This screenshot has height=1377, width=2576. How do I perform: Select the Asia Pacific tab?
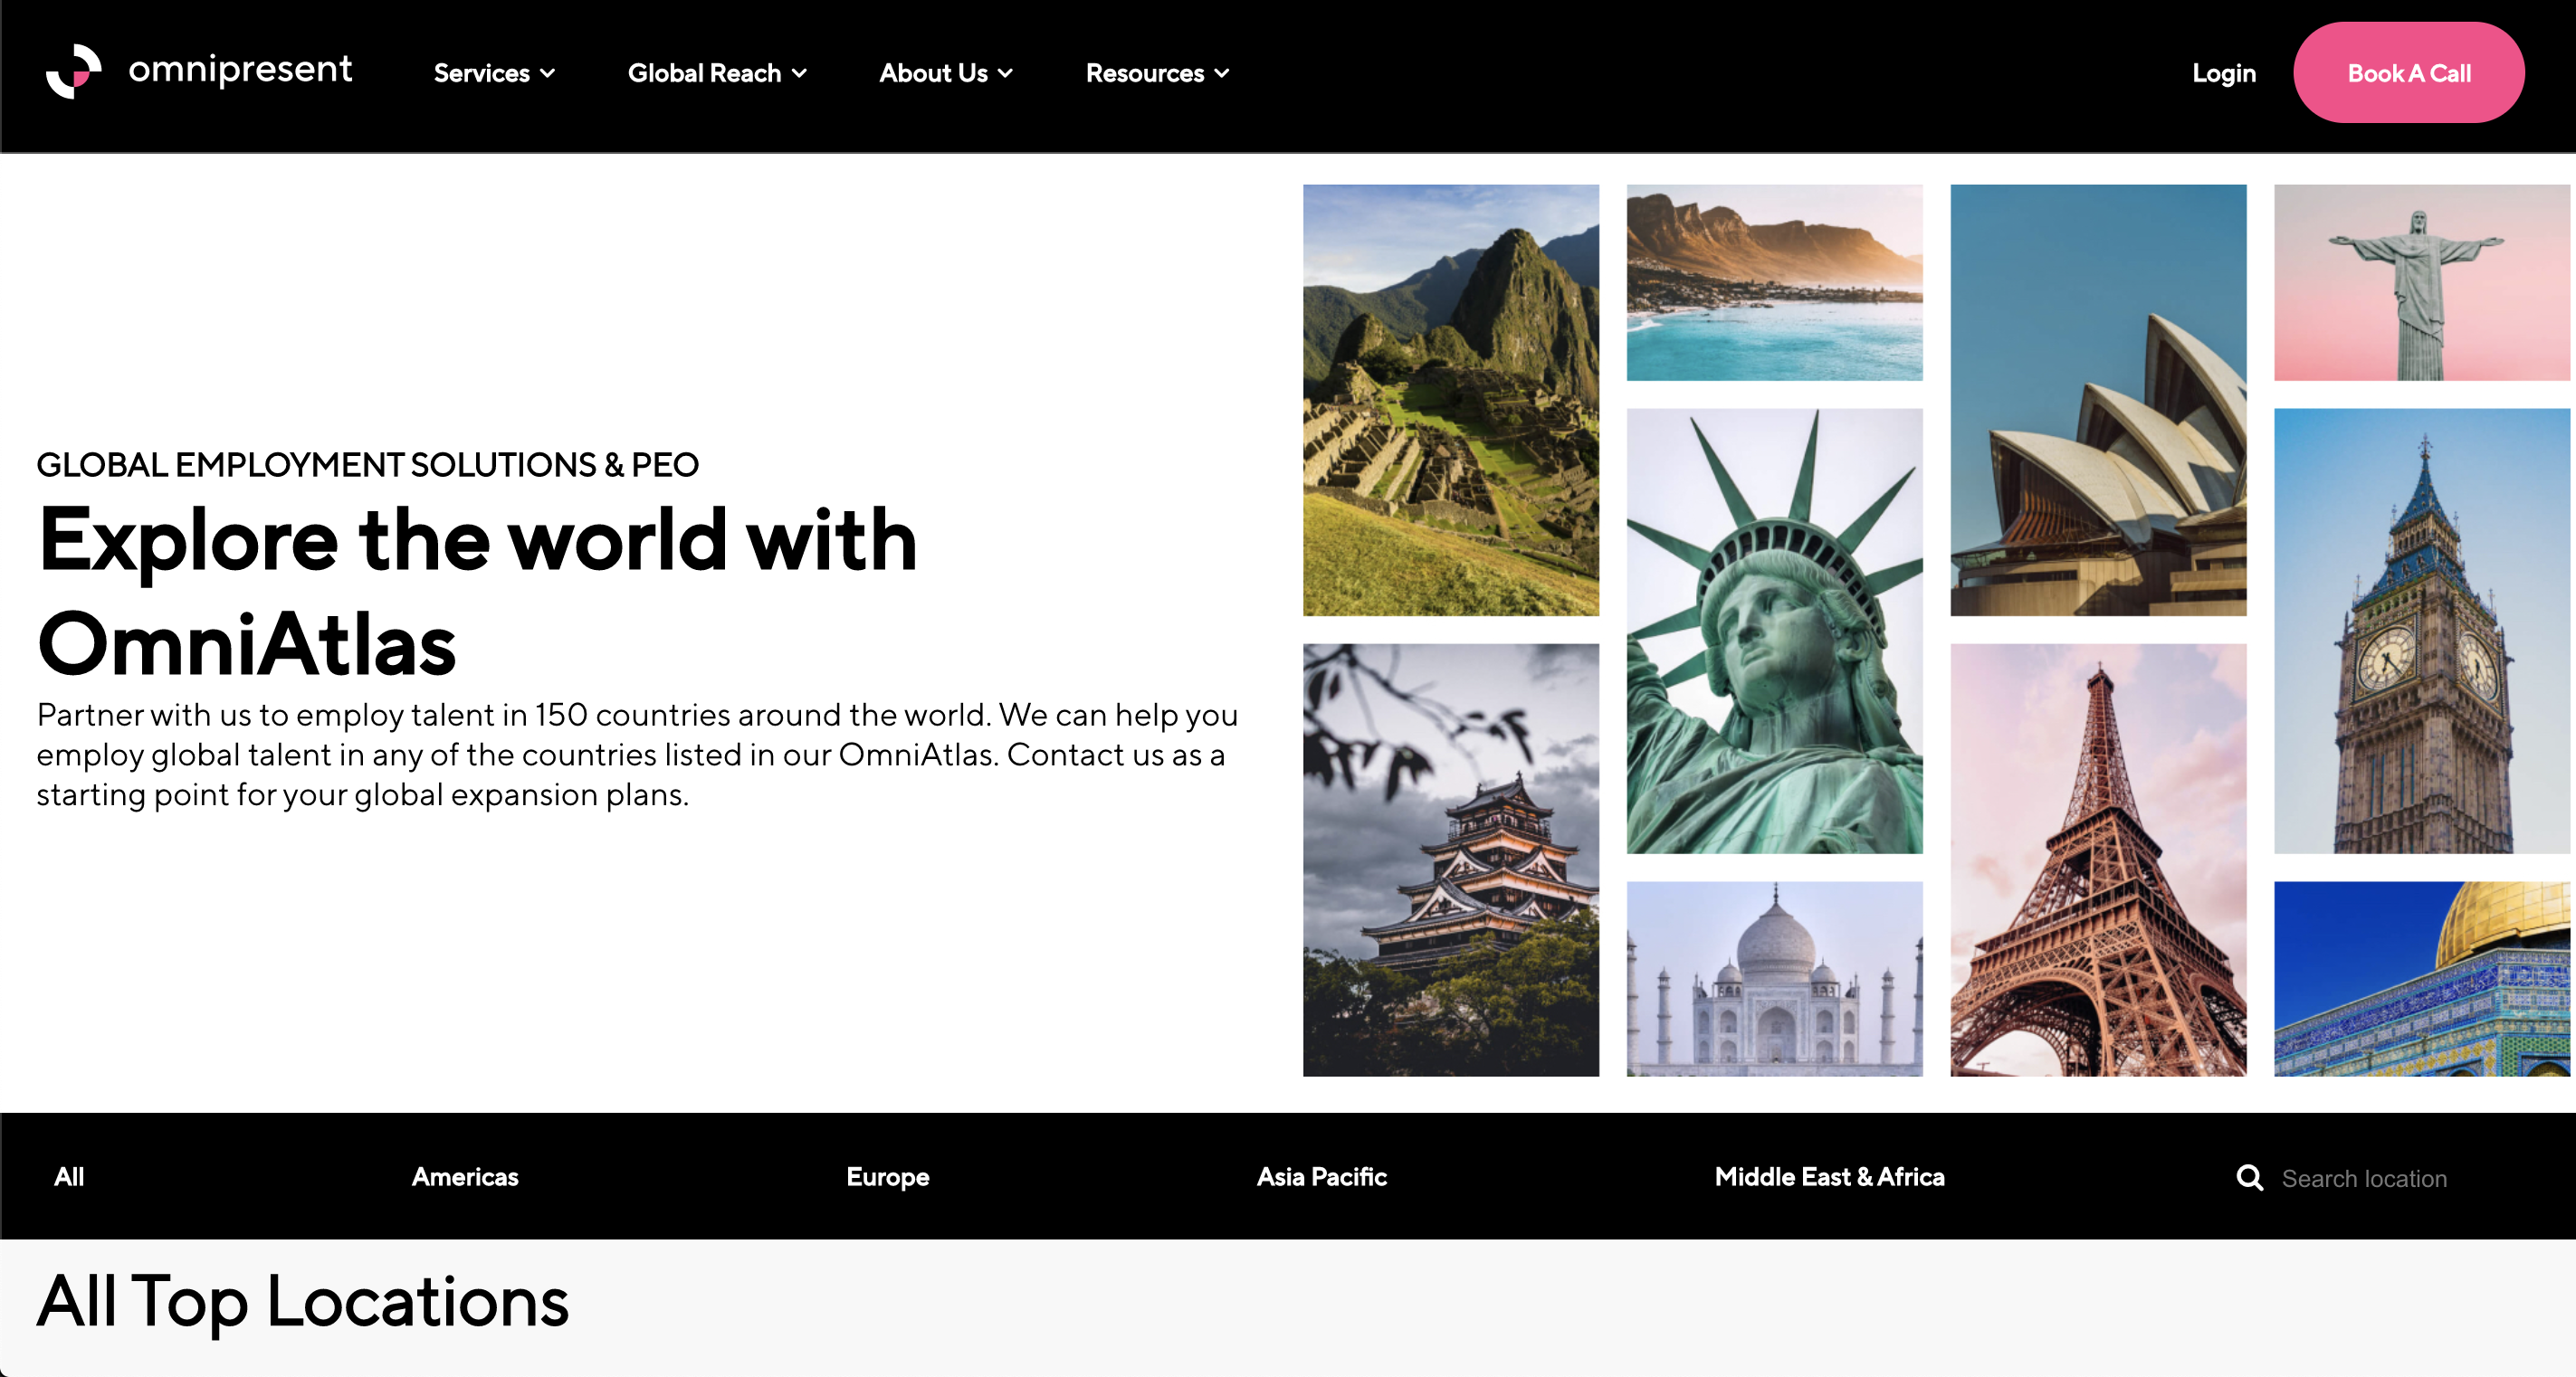pos(1322,1176)
